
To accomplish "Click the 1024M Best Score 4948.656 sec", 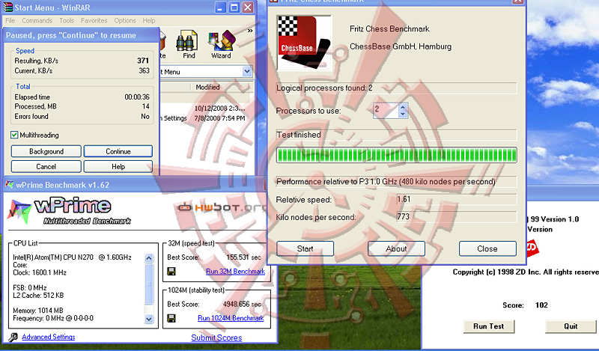I will pyautogui.click(x=242, y=305).
